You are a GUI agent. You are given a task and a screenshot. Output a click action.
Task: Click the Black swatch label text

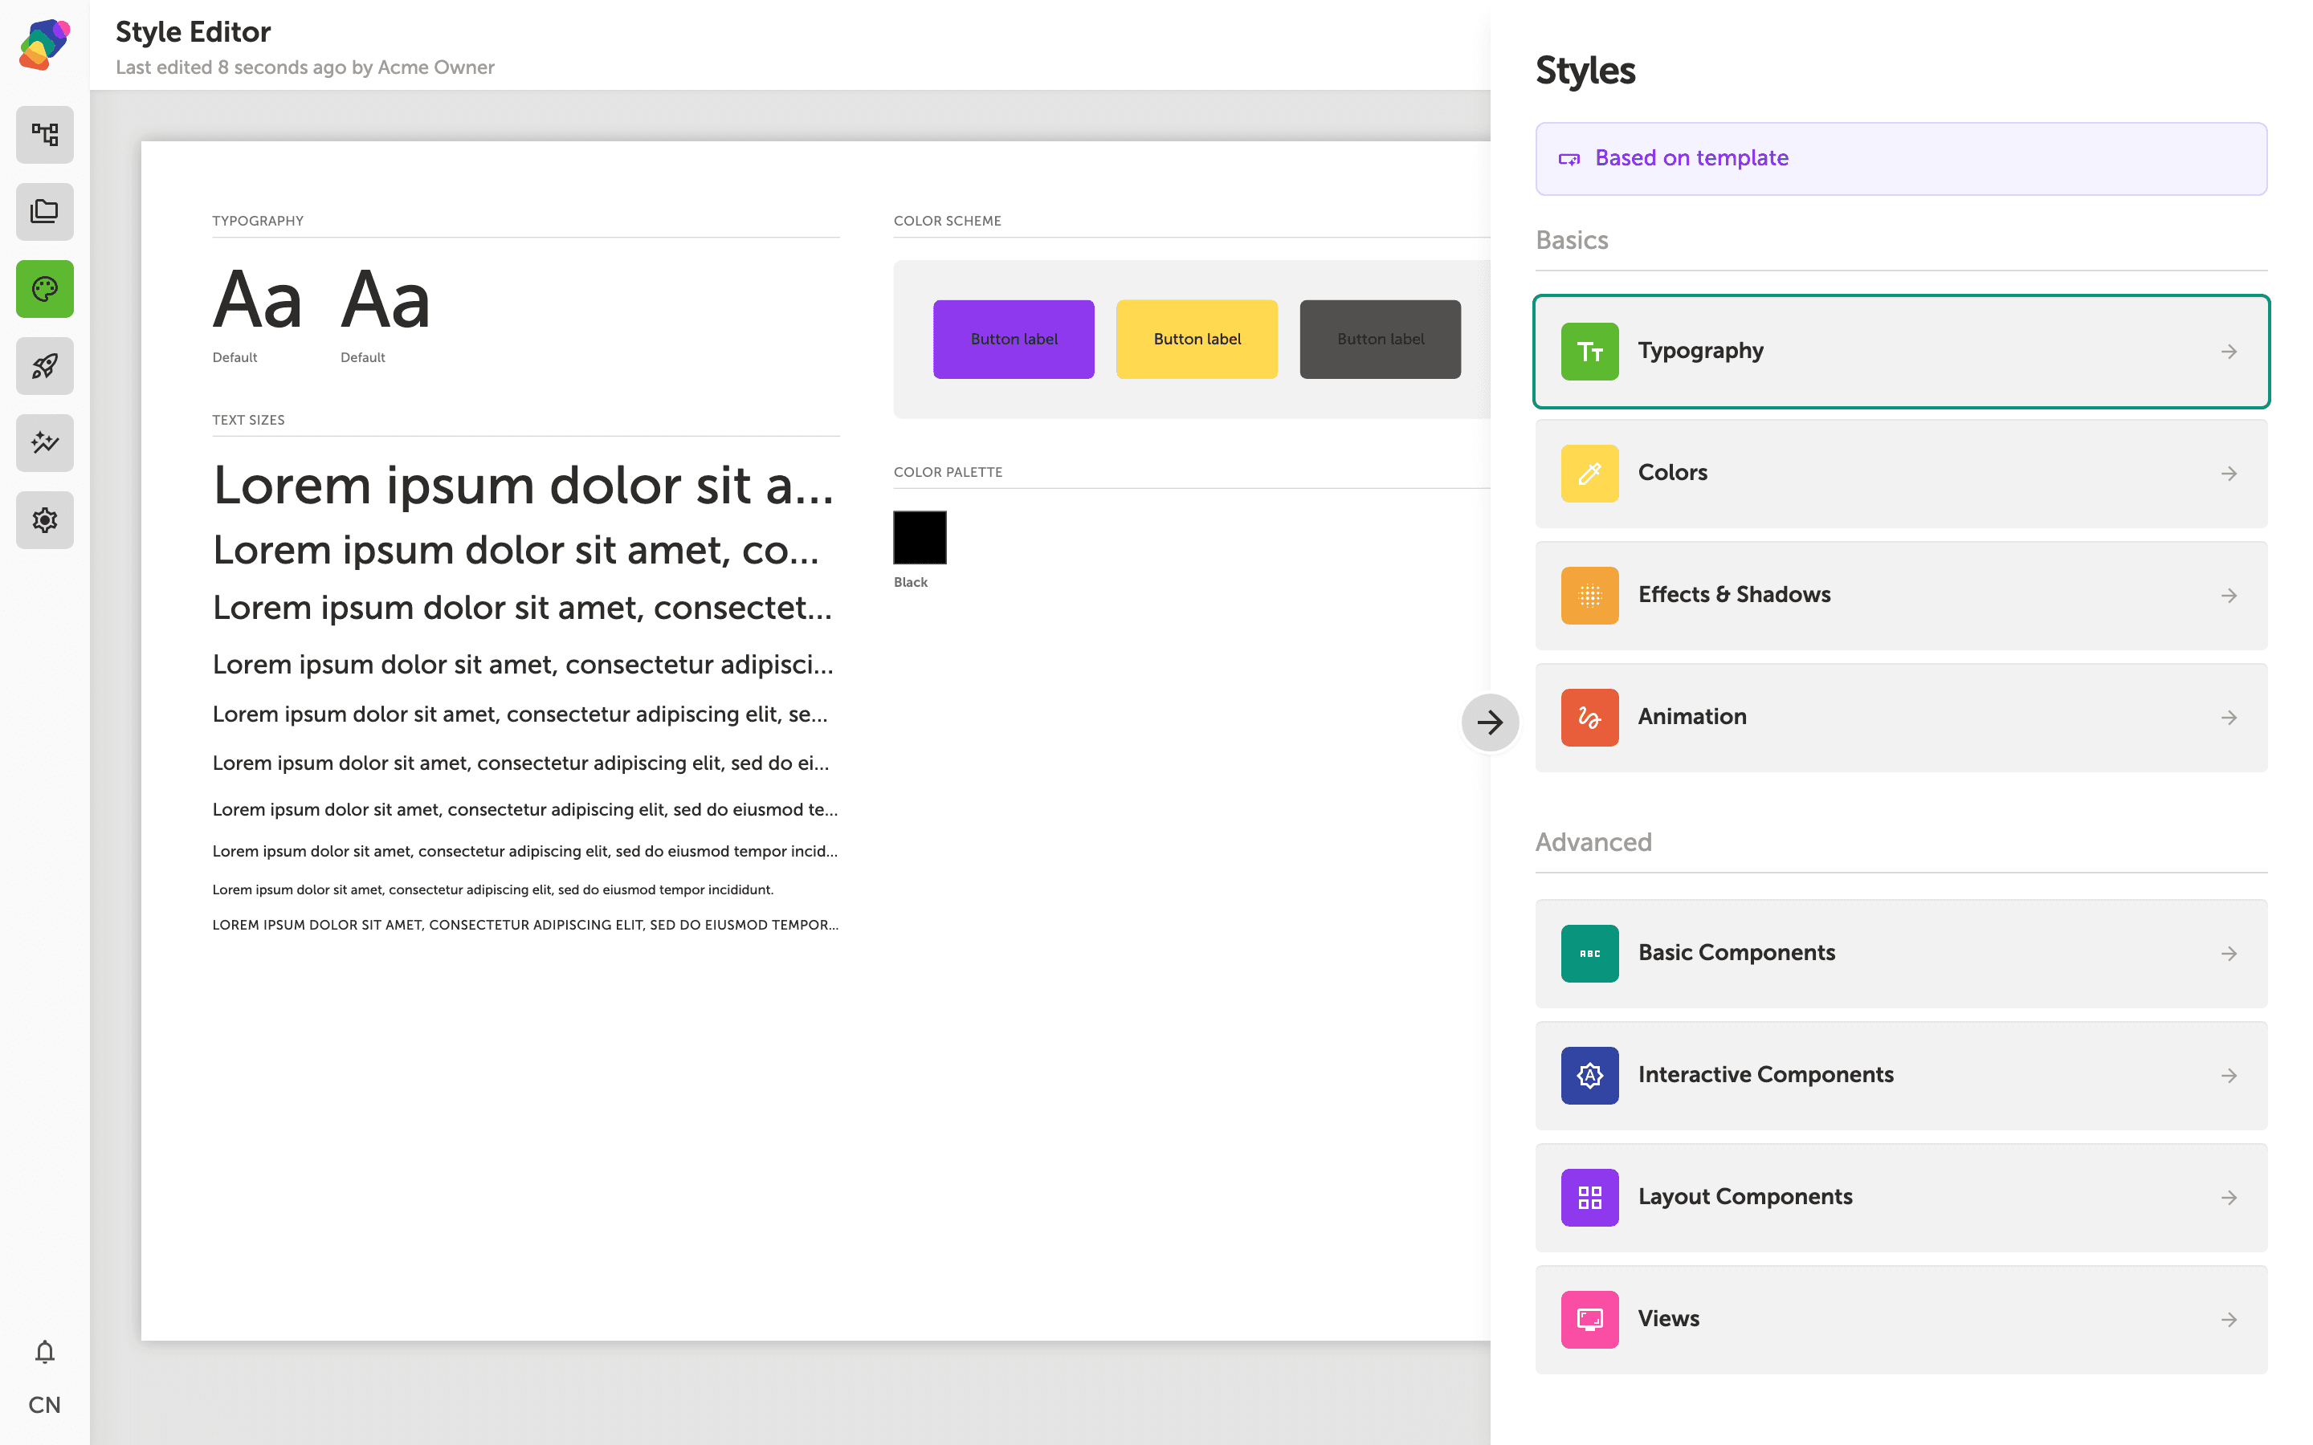pyautogui.click(x=910, y=582)
